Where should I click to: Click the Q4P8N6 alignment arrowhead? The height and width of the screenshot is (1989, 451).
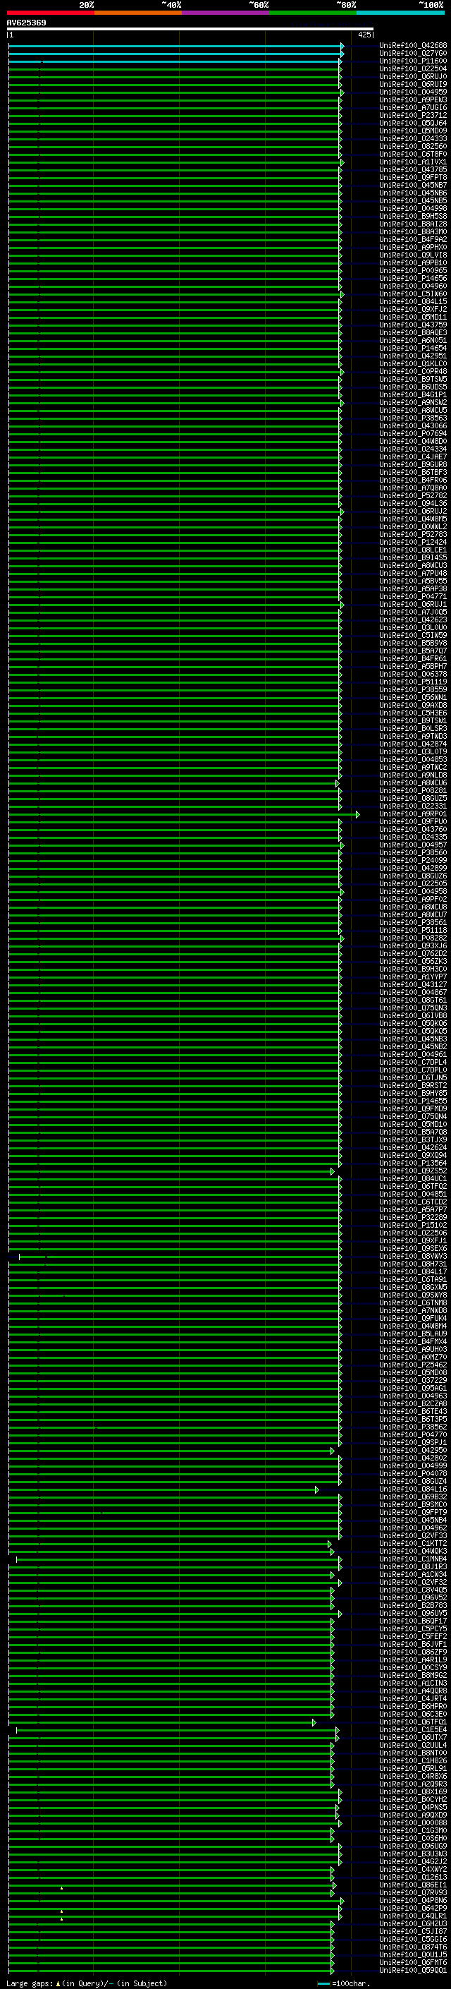(x=342, y=1901)
